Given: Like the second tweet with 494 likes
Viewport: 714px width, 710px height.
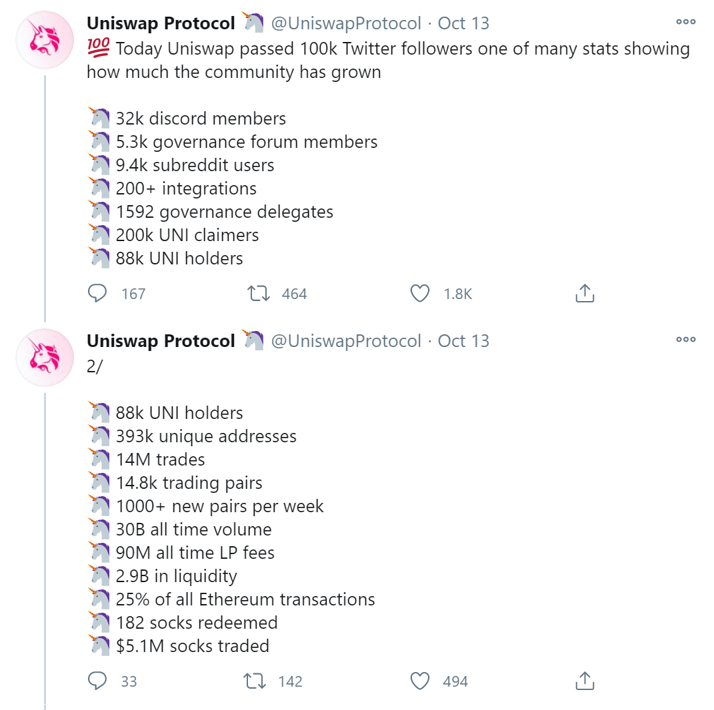Looking at the screenshot, I should [x=419, y=681].
